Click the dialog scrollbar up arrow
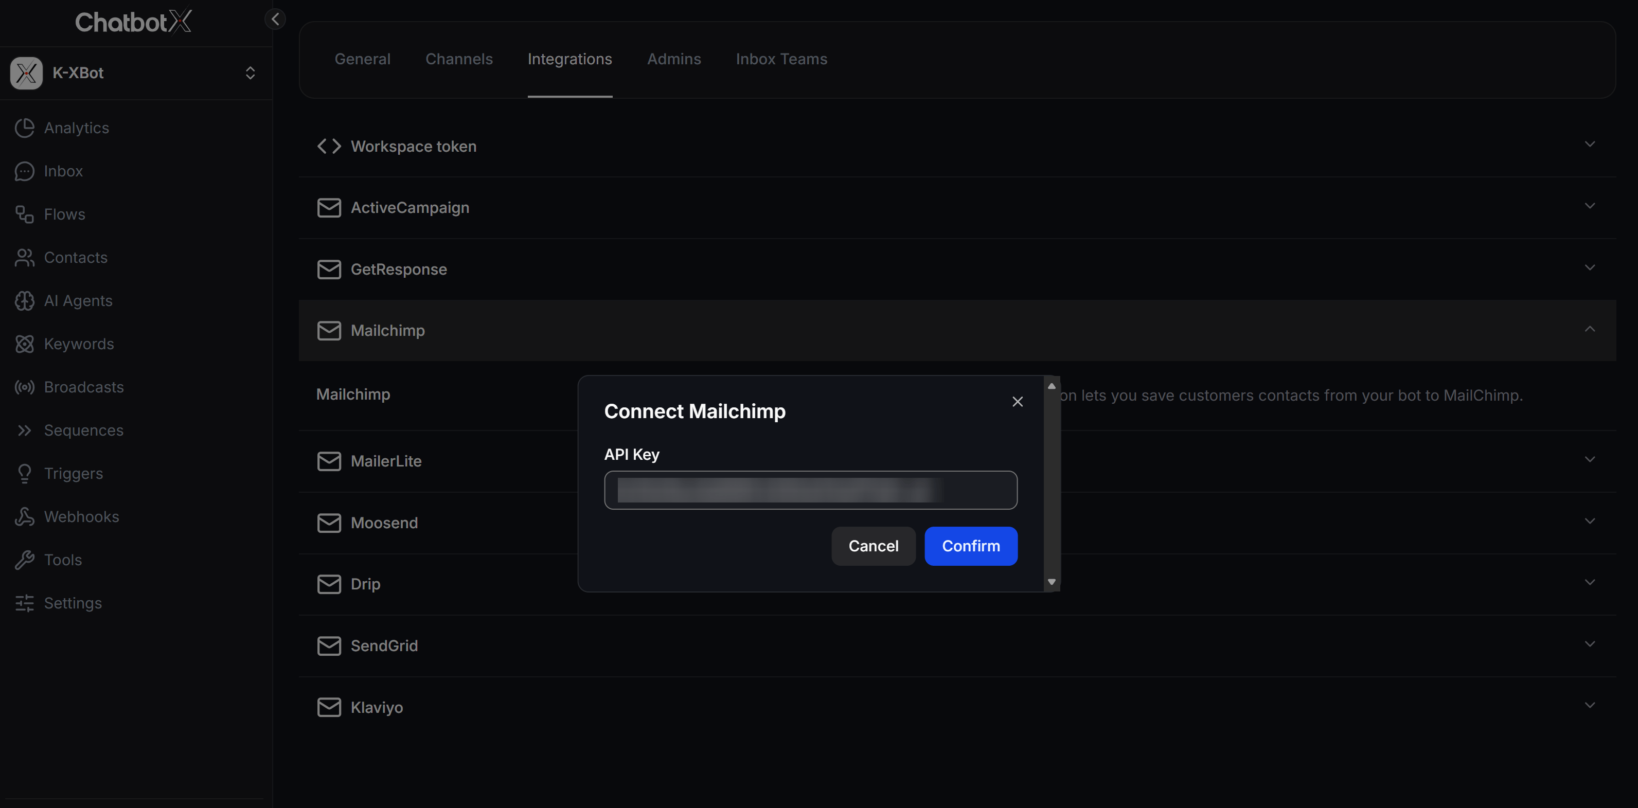 [1052, 386]
